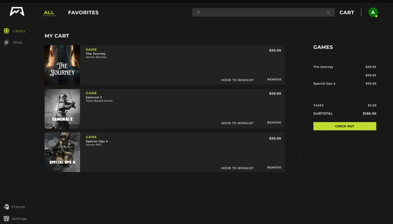
Task: Remove The Journey from cart
Action: pos(274,79)
